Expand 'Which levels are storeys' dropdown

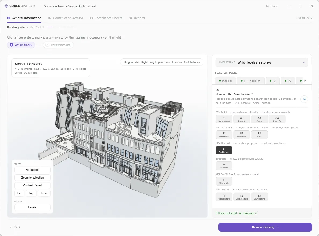(262, 62)
